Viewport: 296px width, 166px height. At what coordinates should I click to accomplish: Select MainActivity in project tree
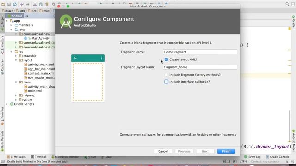coord(41,38)
